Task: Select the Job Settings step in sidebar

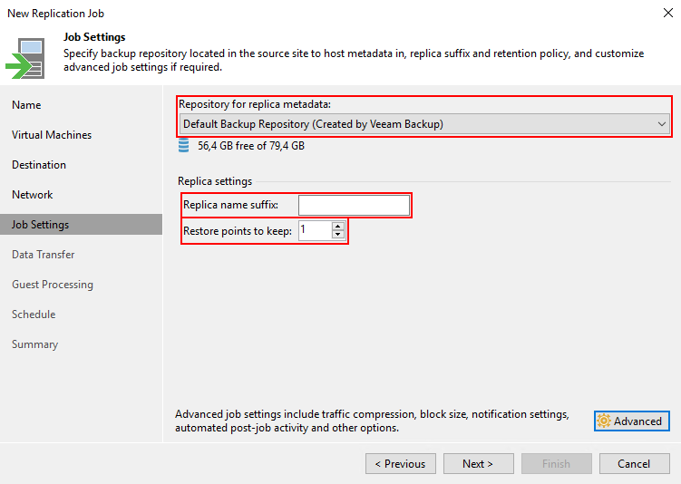Action: [41, 225]
